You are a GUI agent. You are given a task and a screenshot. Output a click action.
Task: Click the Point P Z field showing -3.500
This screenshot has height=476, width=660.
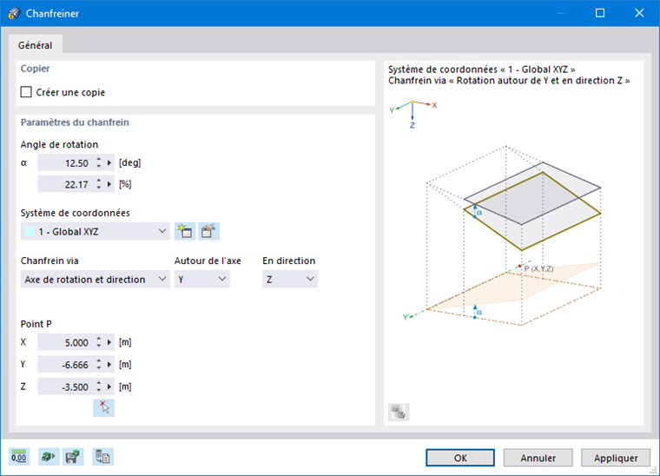click(x=66, y=387)
